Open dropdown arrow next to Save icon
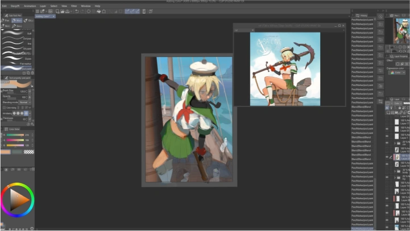Screen dimensions: 410x231 click(x=71, y=11)
